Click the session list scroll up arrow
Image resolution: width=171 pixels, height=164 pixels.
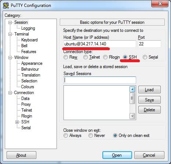[x=132, y=89]
